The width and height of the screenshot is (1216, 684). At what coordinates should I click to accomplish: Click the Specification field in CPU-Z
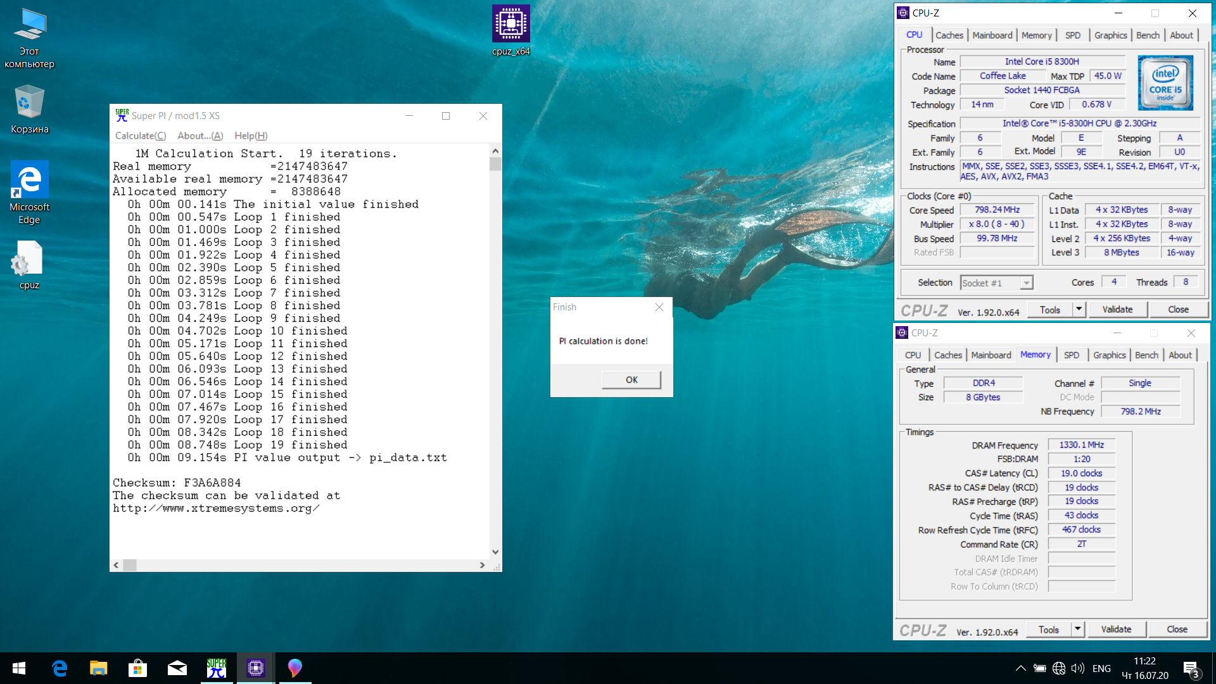[x=1079, y=123]
